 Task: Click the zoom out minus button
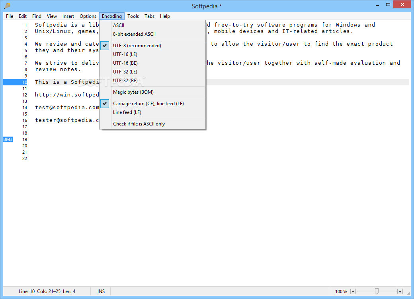tap(353, 291)
